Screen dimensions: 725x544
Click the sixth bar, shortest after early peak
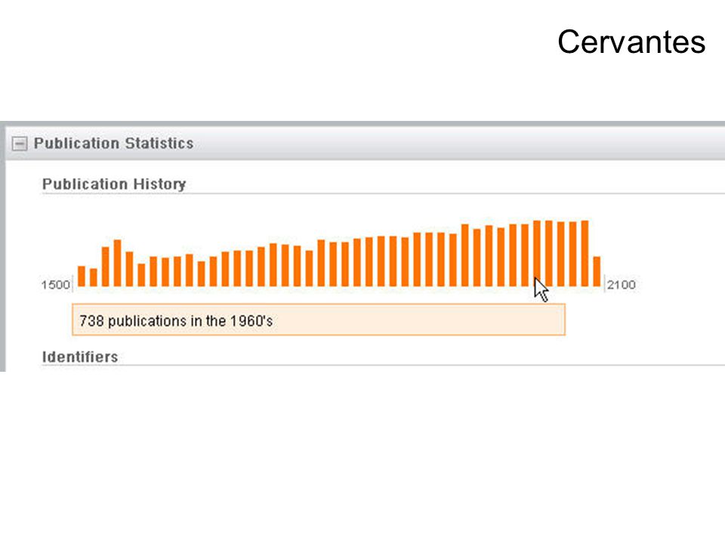(x=141, y=275)
